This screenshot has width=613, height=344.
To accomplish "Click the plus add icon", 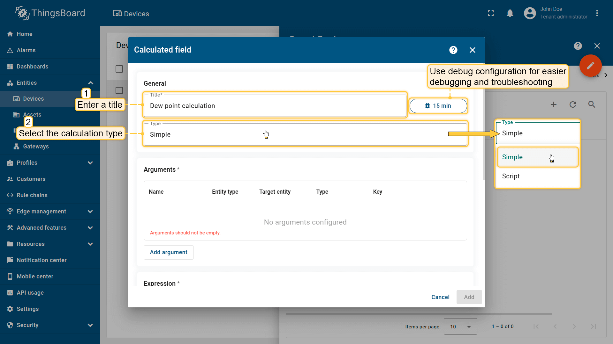I will (554, 104).
